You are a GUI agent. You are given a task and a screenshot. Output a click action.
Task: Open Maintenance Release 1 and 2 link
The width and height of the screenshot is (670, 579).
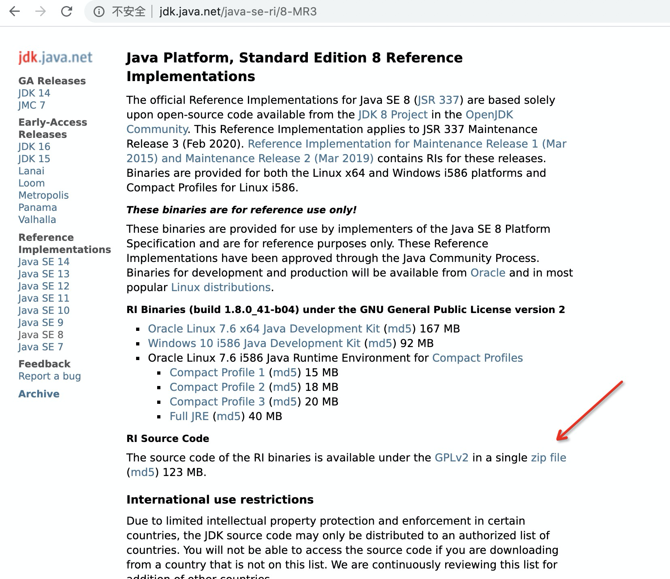pyautogui.click(x=346, y=151)
